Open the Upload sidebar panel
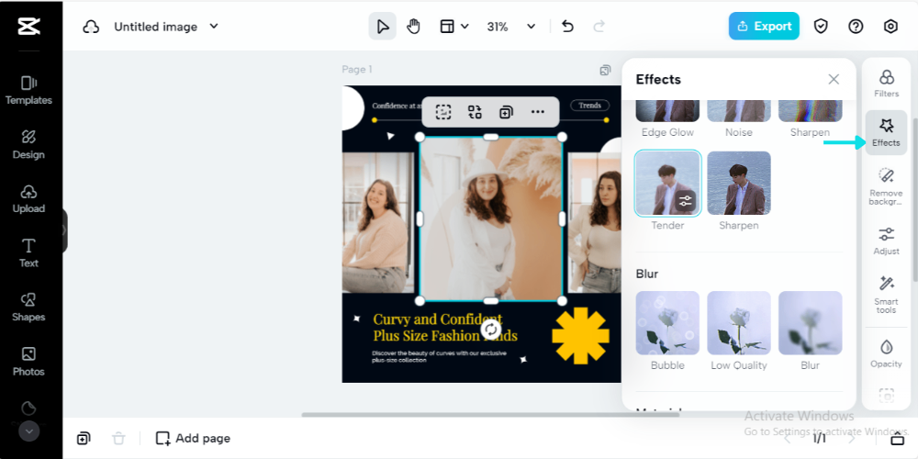Image resolution: width=918 pixels, height=459 pixels. coord(28,199)
